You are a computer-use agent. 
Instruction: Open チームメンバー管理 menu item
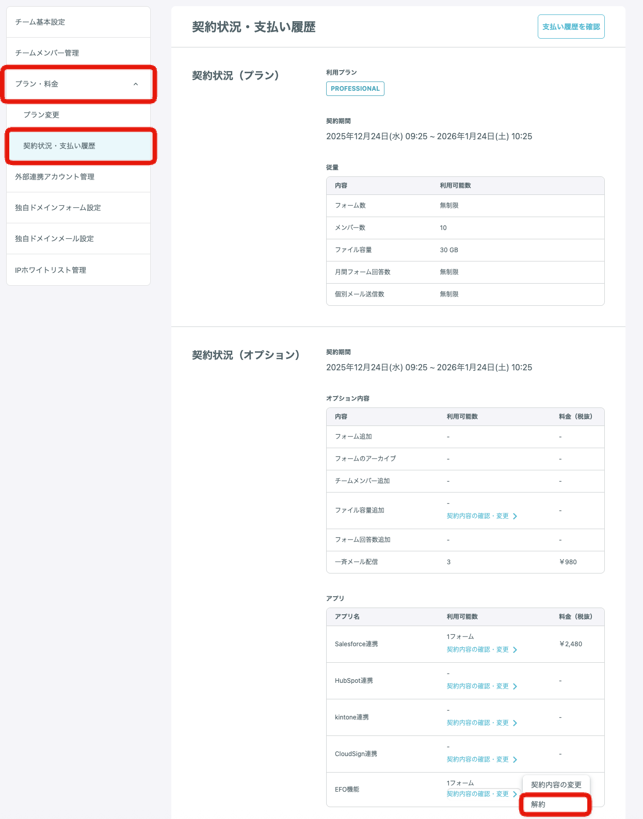coord(47,53)
